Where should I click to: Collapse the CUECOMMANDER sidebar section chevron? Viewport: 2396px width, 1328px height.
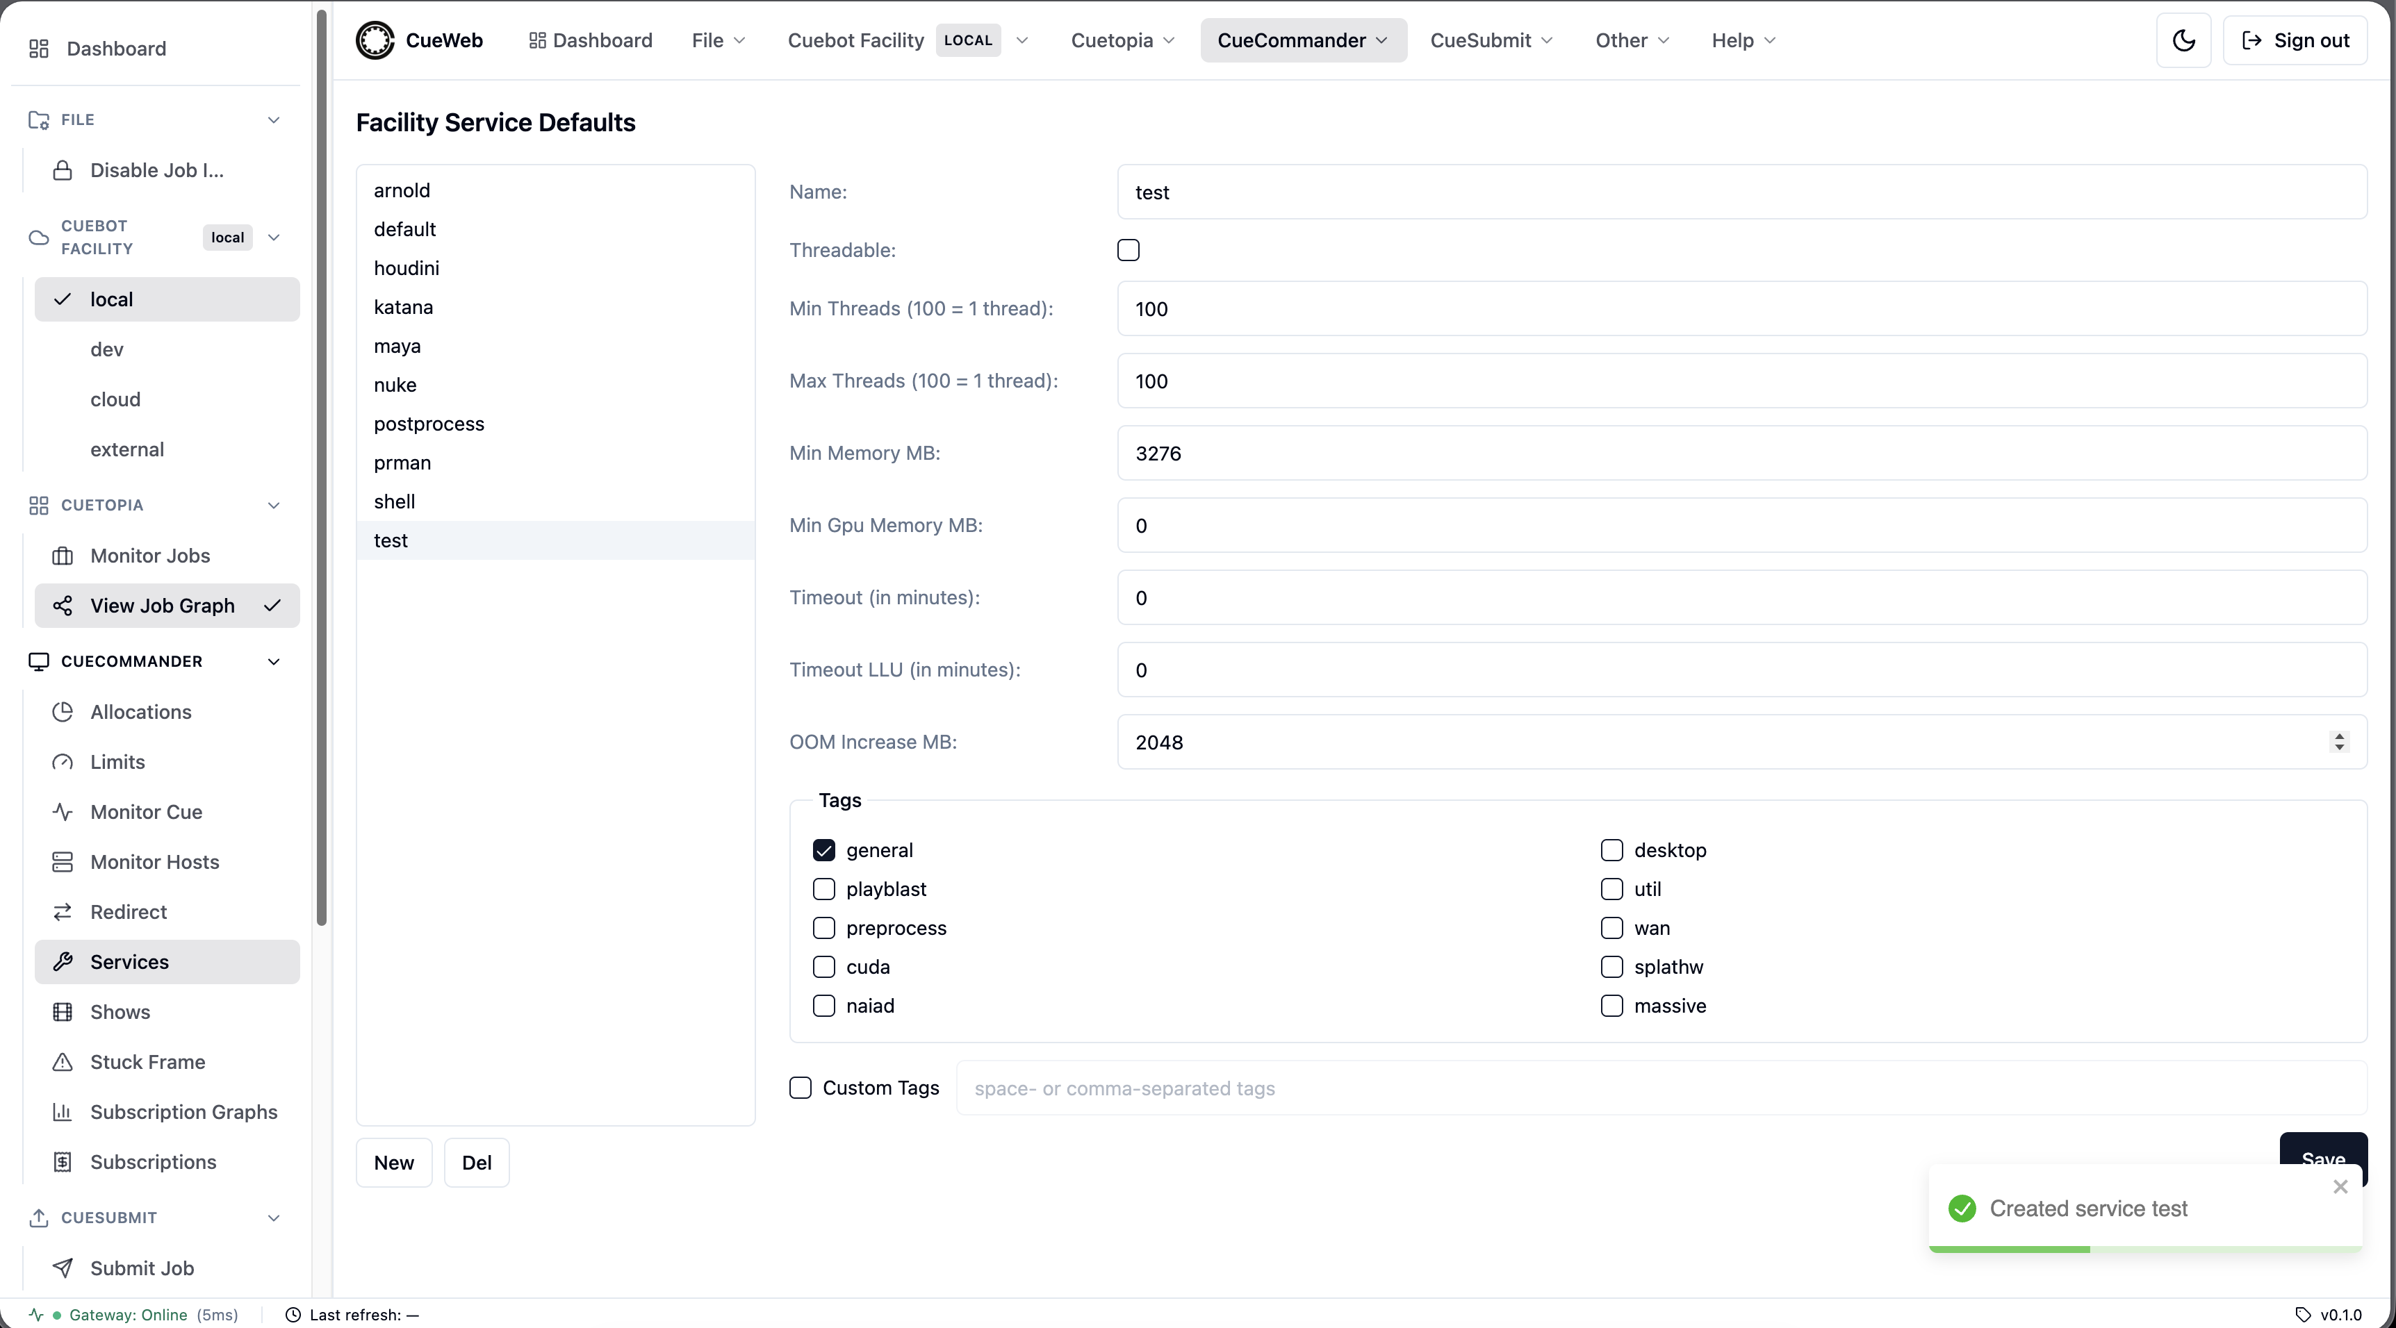[x=274, y=661]
